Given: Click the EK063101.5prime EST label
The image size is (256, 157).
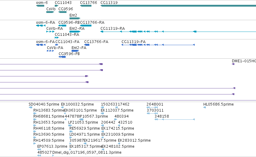Looking at the screenshot, I should [x=81, y=110].
